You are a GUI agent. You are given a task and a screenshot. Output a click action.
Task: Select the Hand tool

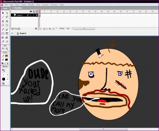point(3,49)
